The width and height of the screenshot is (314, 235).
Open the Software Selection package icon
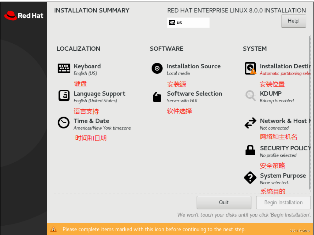(157, 97)
